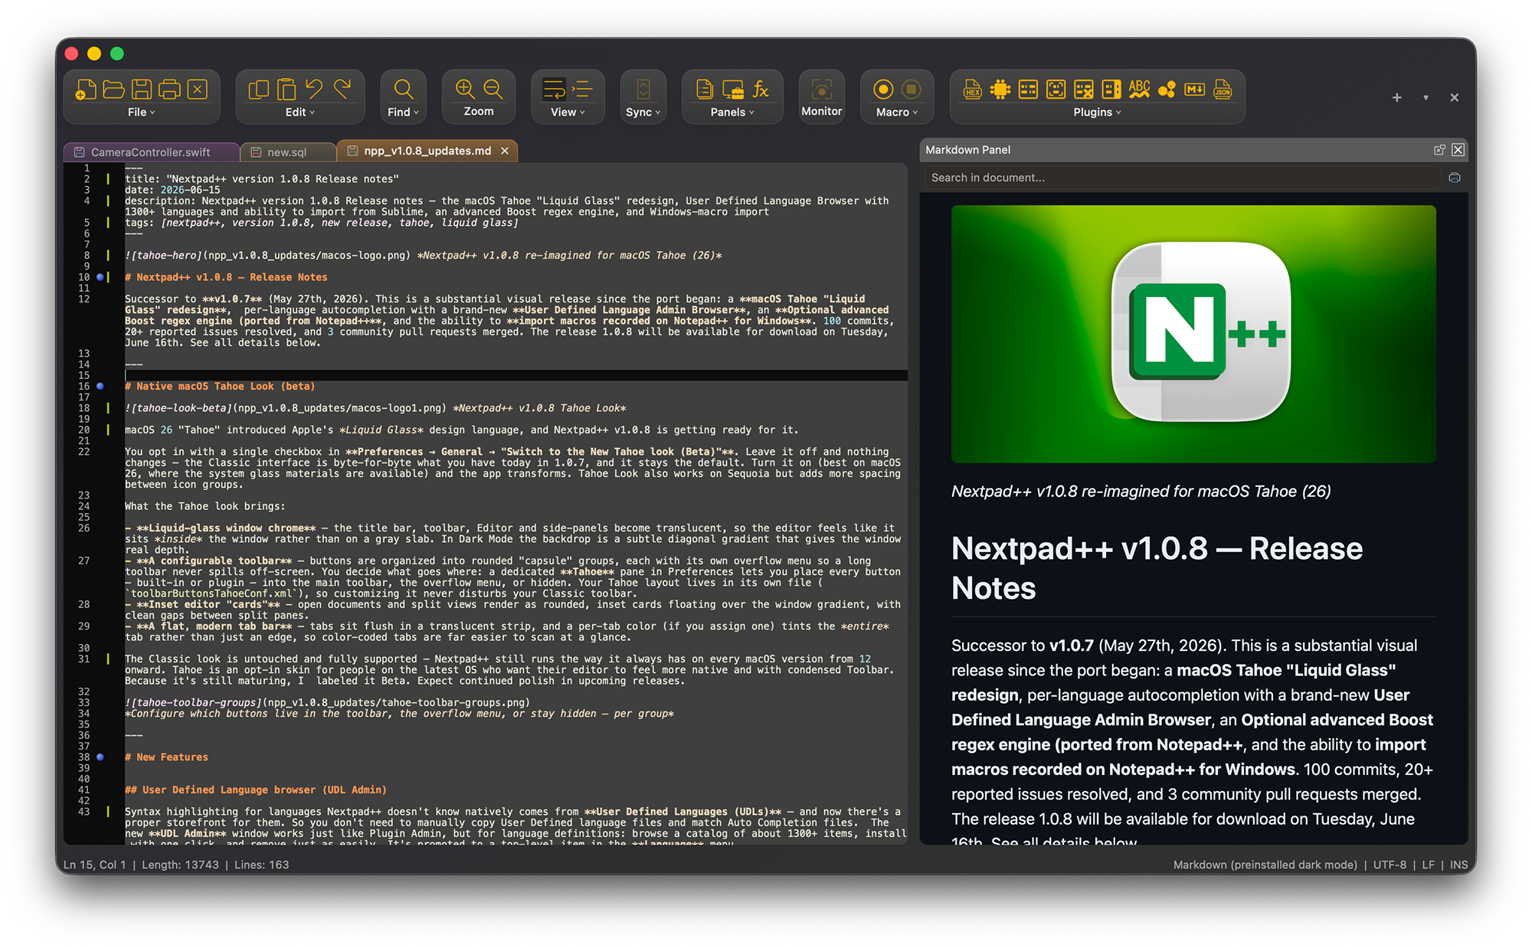Image resolution: width=1532 pixels, height=948 pixels.
Task: Expand the Sync dropdown menu
Action: (643, 112)
